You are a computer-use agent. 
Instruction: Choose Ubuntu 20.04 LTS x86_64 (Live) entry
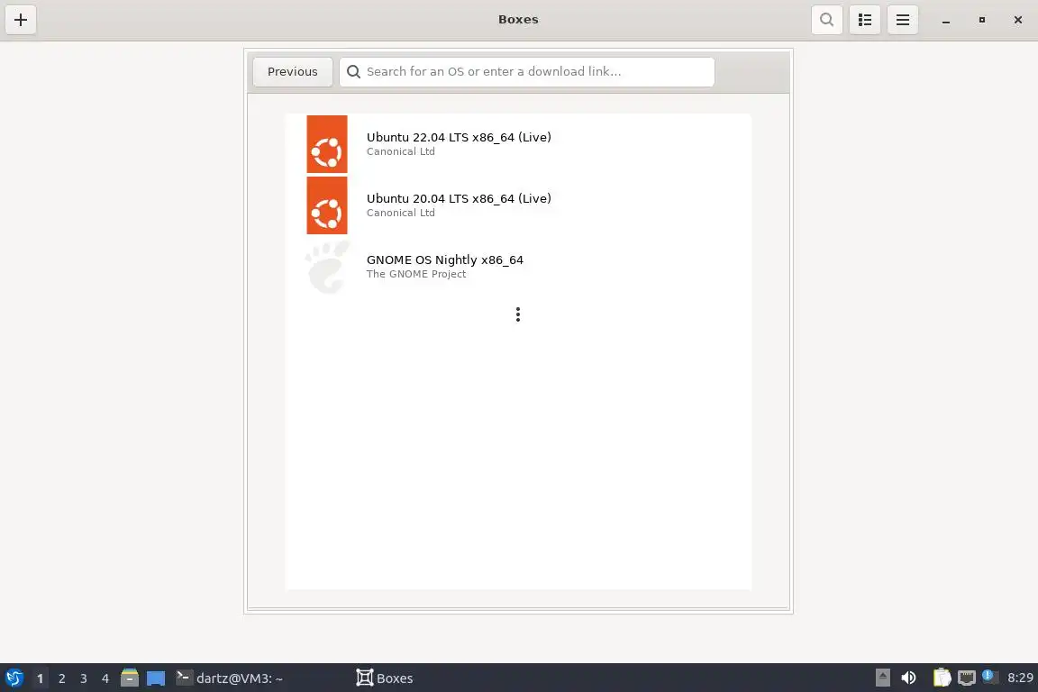pos(518,205)
